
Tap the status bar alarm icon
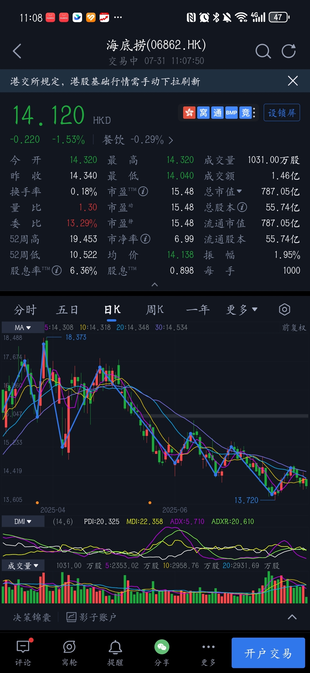(204, 18)
